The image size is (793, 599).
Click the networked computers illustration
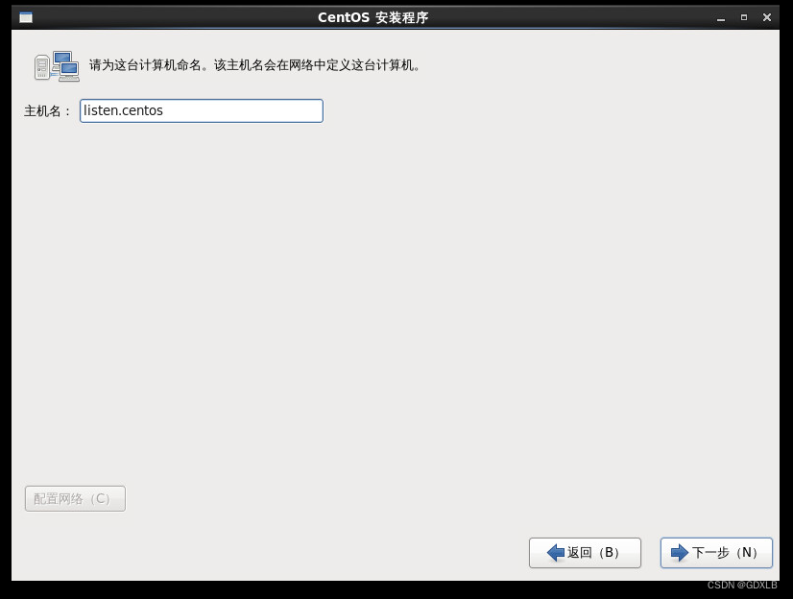click(55, 64)
